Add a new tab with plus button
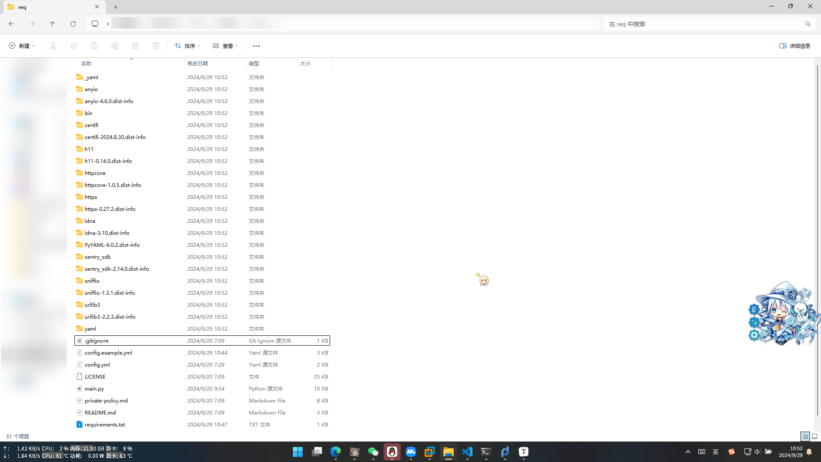This screenshot has width=821, height=462. [115, 7]
